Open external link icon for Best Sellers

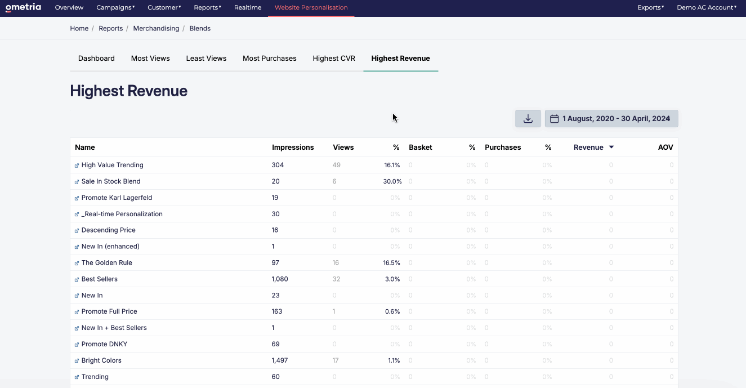pos(77,279)
